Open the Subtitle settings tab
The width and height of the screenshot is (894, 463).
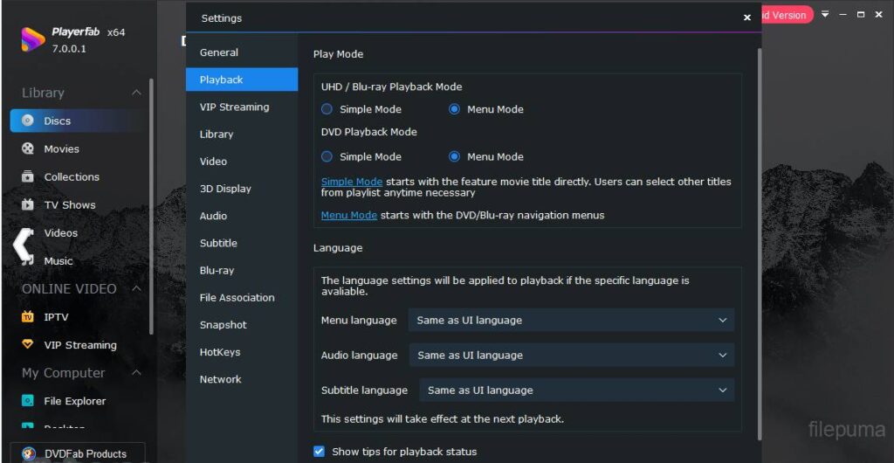point(242,243)
